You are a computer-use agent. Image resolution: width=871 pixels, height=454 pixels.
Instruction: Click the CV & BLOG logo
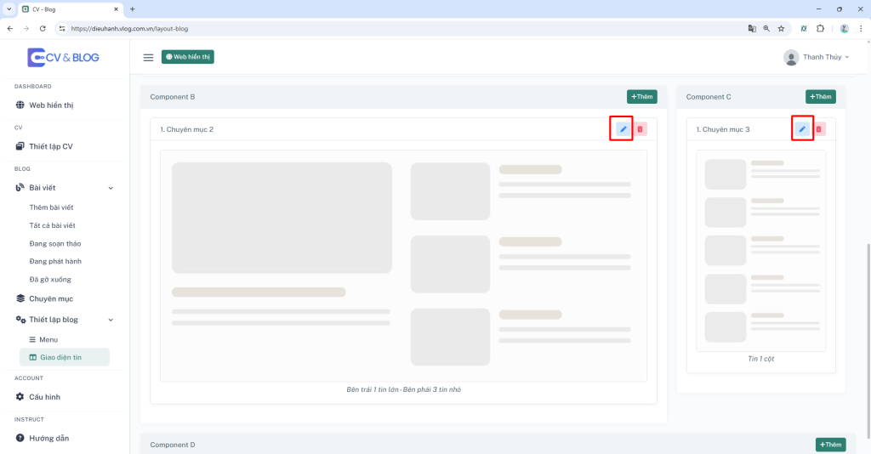click(x=63, y=57)
